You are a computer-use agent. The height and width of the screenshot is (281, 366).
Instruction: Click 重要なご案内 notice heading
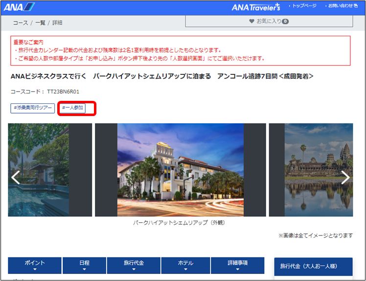[28, 42]
